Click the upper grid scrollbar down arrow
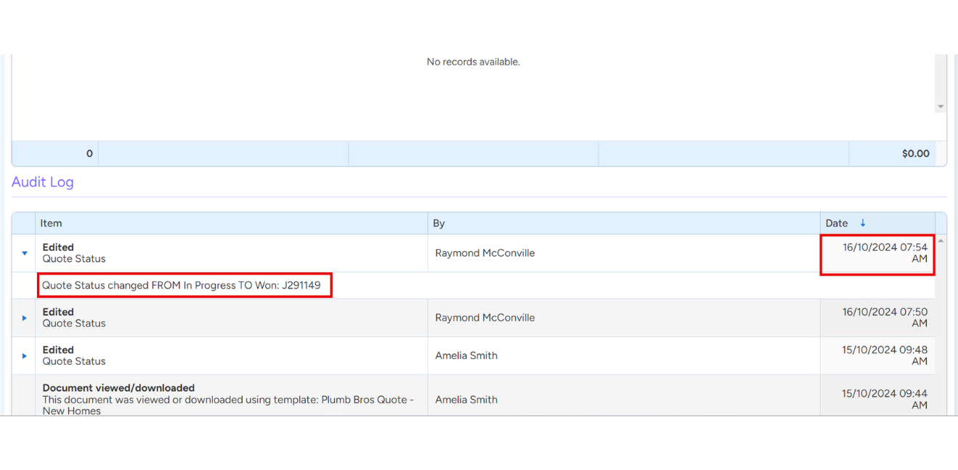Screen dimensions: 958x470 point(941,107)
